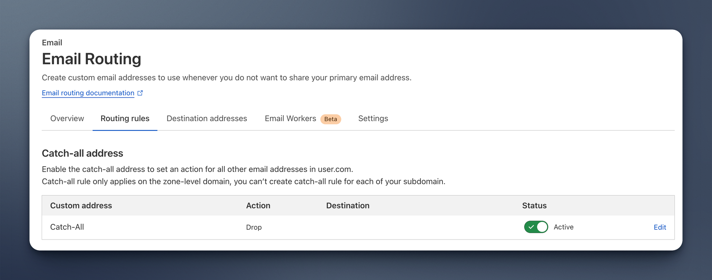
Task: Select the Routing rules tab
Action: point(125,119)
